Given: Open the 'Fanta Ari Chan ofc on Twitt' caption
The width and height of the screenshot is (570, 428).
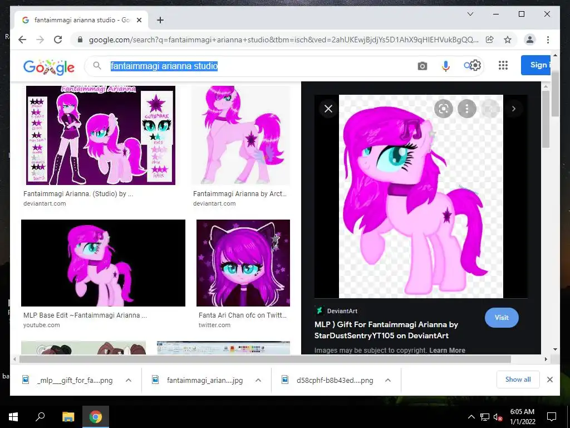Looking at the screenshot, I should point(243,315).
